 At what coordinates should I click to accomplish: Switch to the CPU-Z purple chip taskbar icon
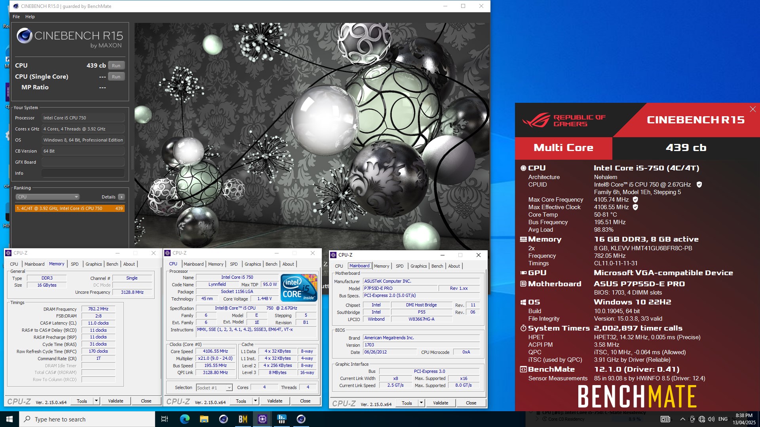click(262, 419)
